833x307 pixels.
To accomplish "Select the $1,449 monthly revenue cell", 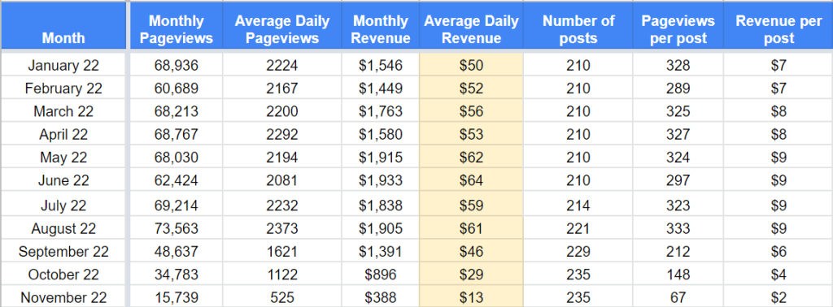I will [381, 88].
